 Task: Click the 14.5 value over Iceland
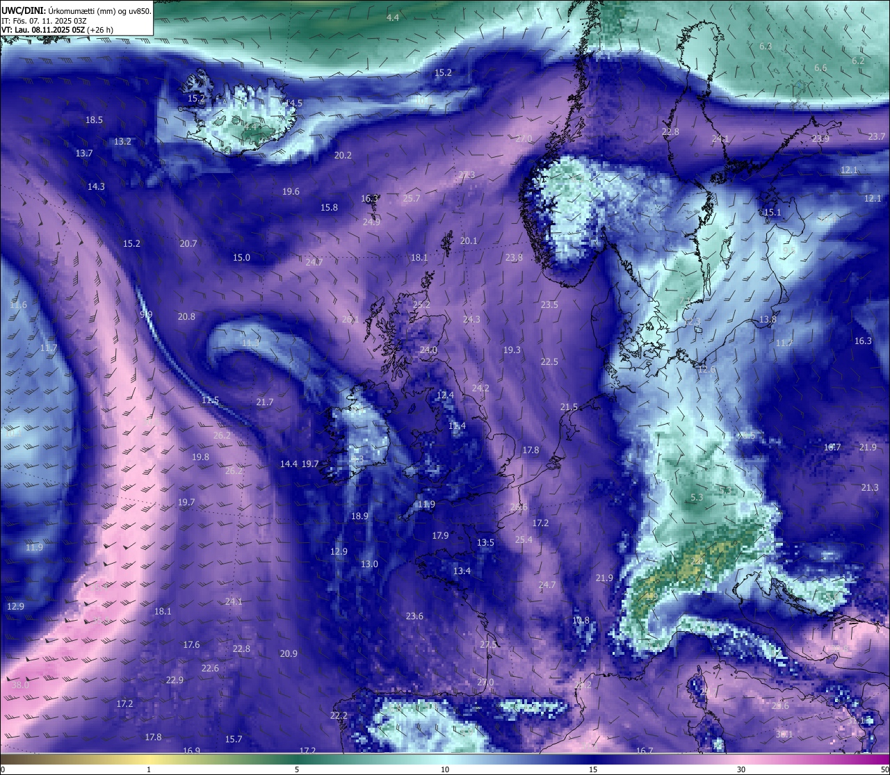pos(293,103)
